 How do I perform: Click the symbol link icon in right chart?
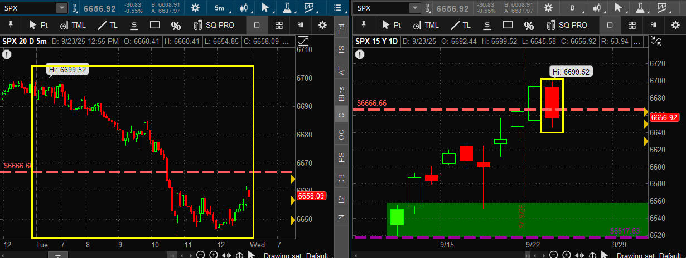tap(428, 8)
